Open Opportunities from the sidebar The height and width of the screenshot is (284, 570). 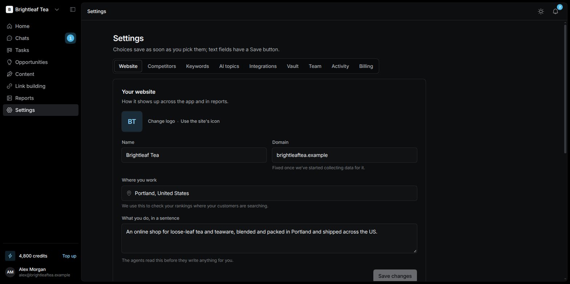(x=41, y=62)
